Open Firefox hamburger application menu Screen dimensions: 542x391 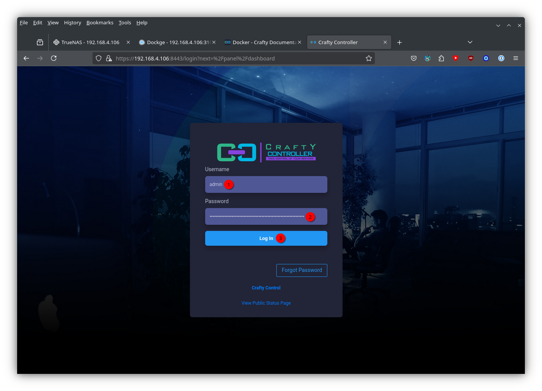point(516,58)
